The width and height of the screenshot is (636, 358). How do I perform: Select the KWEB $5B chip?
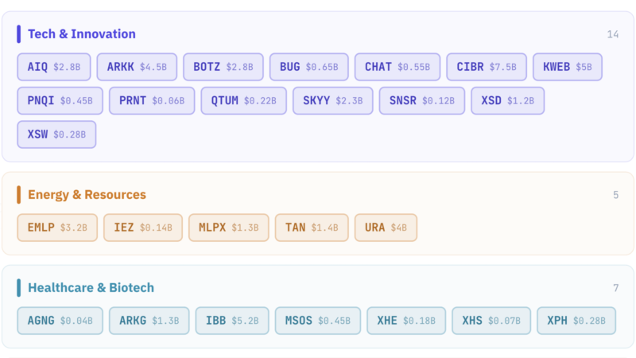[567, 67]
